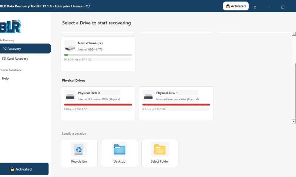Click the BLR Tools logo
Viewport: 296px width, 177px height.
point(11,26)
